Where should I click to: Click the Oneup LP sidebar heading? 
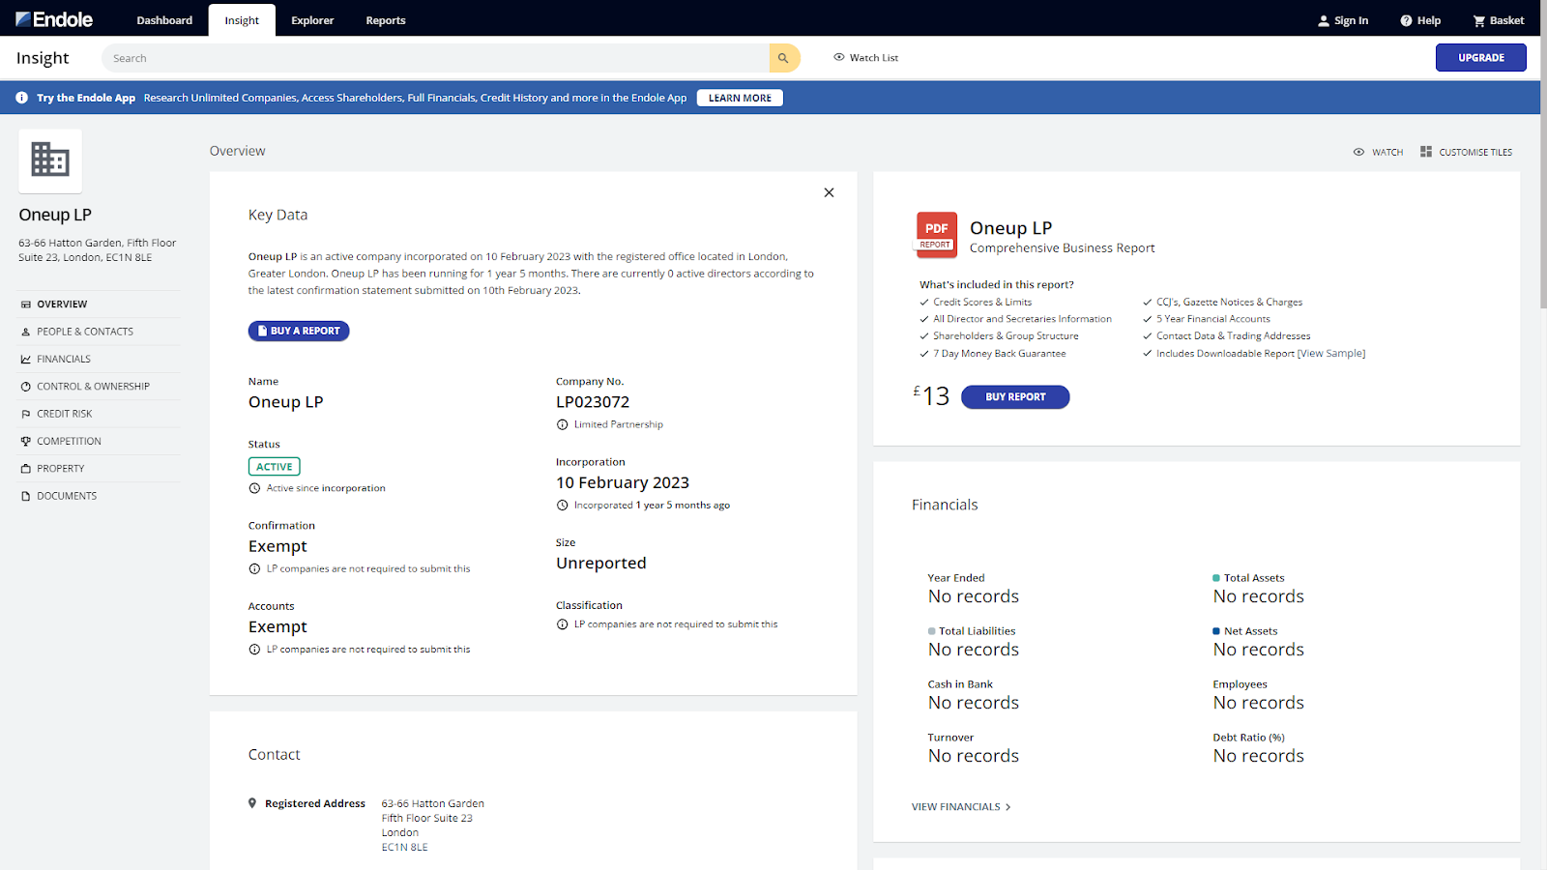coord(55,215)
